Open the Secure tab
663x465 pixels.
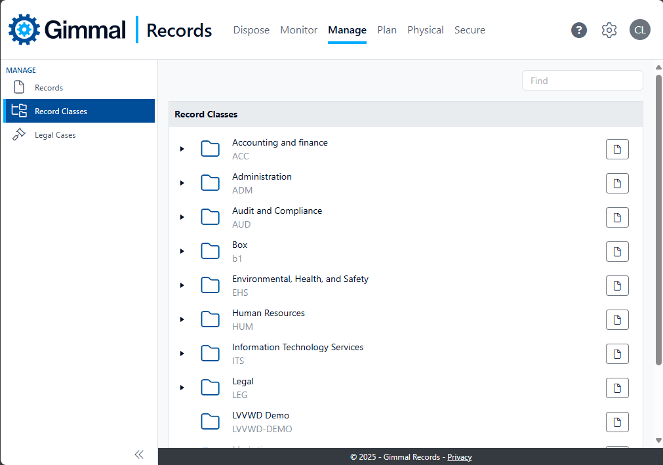click(470, 30)
